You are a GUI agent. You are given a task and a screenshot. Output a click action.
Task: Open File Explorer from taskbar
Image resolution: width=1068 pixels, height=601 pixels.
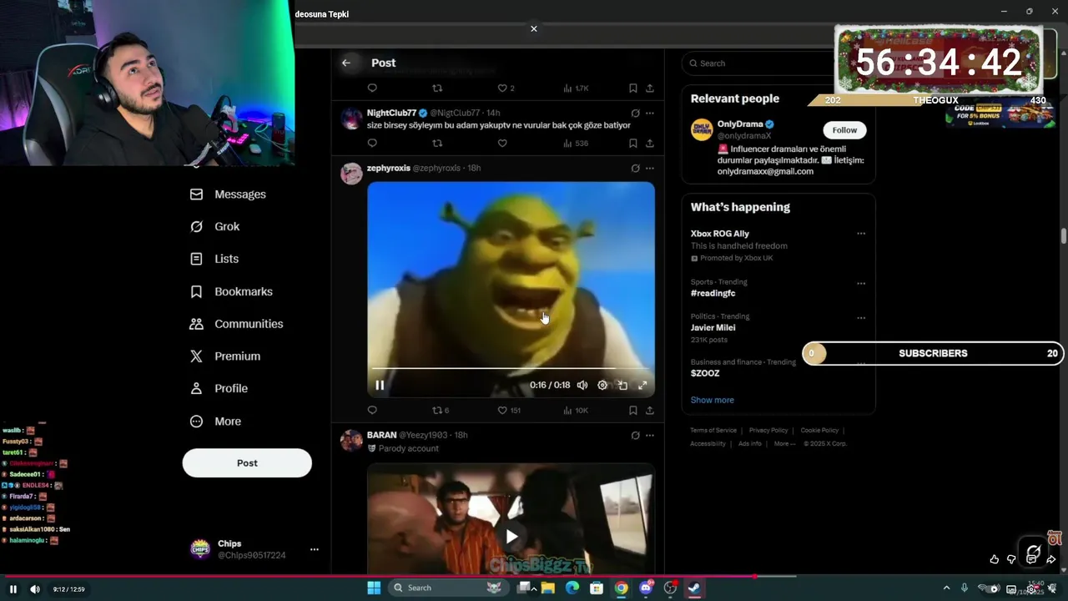coord(547,588)
